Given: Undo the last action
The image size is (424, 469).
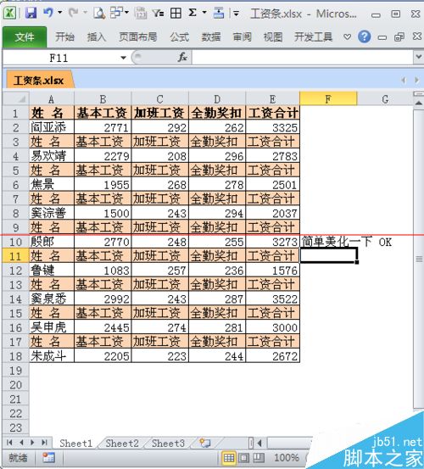Looking at the screenshot, I should tap(48, 13).
